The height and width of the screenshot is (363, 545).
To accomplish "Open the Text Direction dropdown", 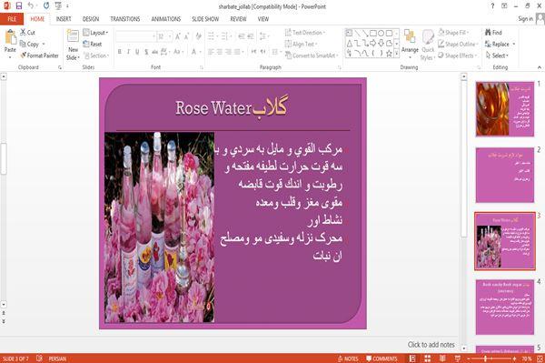I will click(305, 33).
